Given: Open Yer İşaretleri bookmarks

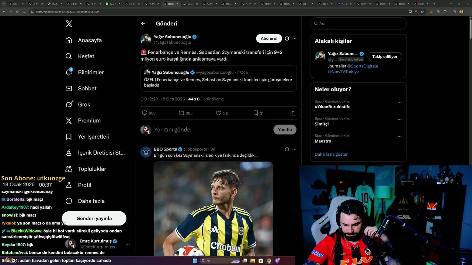Looking at the screenshot, I should (x=87, y=137).
